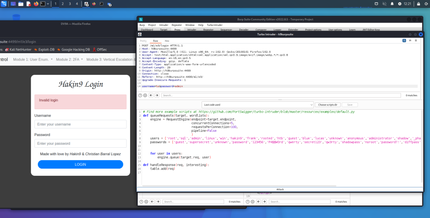Switch to the Pretty request view tab

click(143, 41)
